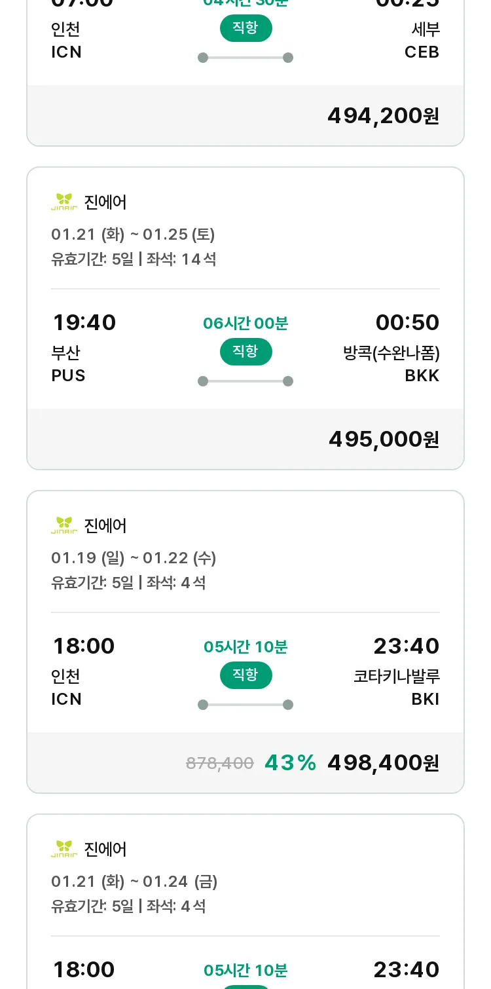Click route line under Busan–Bangkok flight
Screen dimensions: 491x989
click(245, 381)
